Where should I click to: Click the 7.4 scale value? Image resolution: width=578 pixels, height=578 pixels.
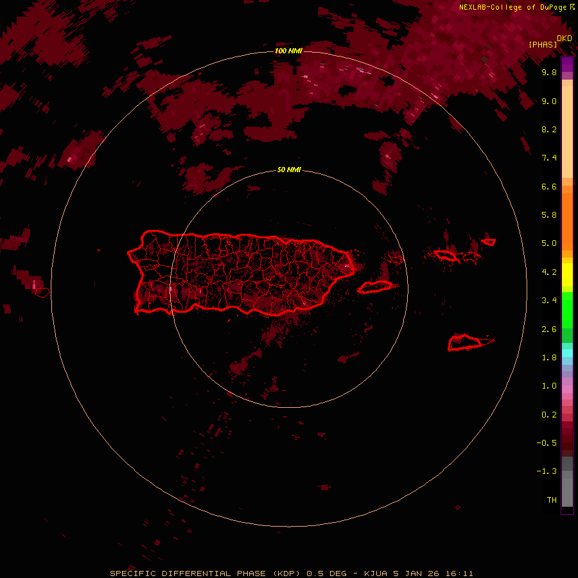(549, 158)
